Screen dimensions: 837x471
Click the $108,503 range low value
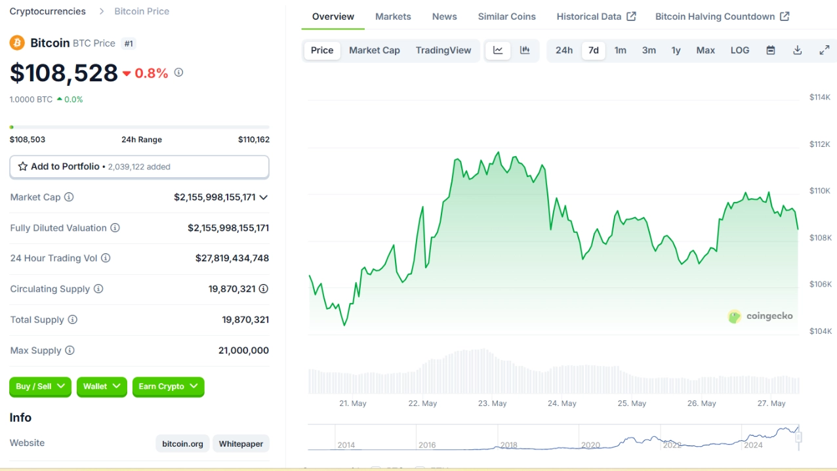click(28, 140)
